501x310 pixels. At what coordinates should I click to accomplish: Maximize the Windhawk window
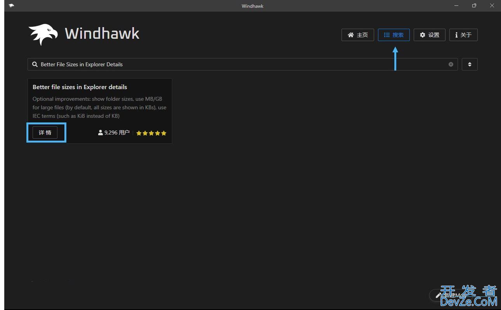pyautogui.click(x=474, y=6)
